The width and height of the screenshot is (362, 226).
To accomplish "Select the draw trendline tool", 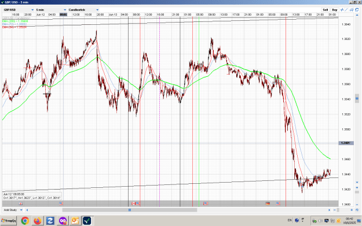I will 346,10.
